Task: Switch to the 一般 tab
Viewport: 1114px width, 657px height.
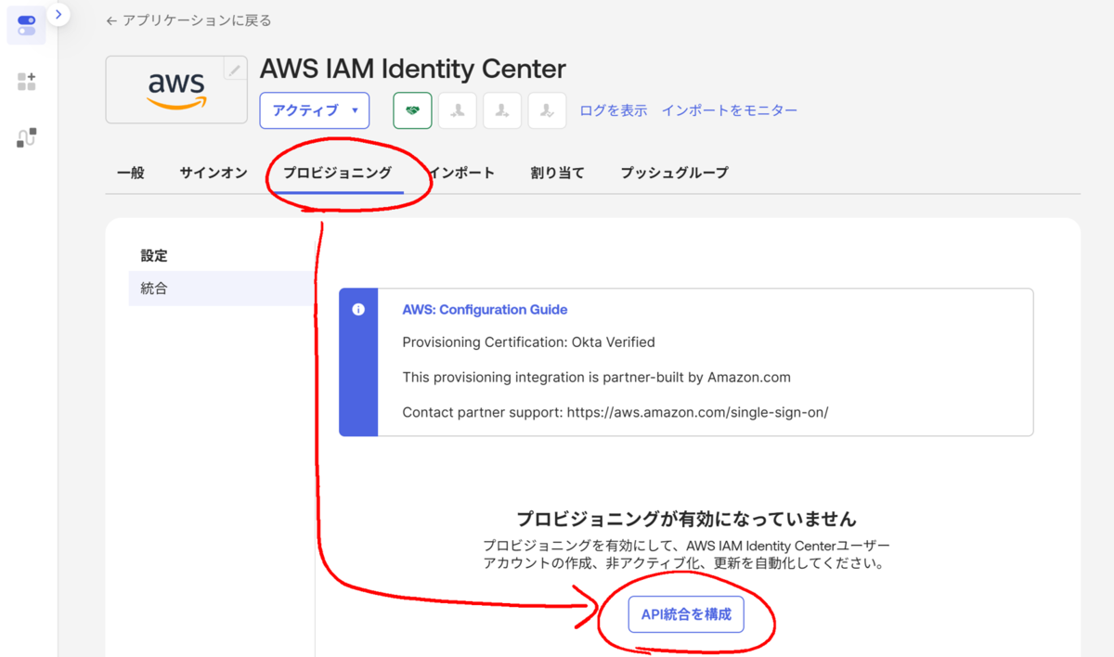Action: pos(131,173)
